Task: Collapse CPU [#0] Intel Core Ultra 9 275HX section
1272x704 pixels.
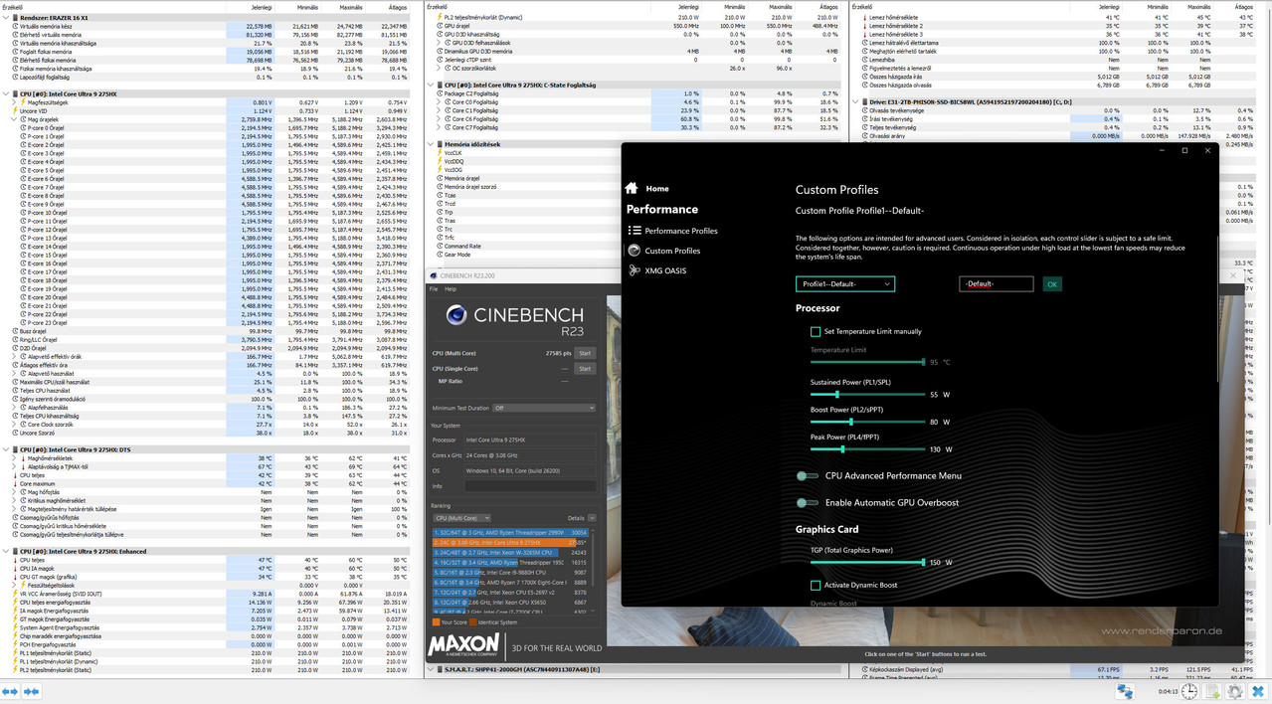Action: [x=5, y=93]
